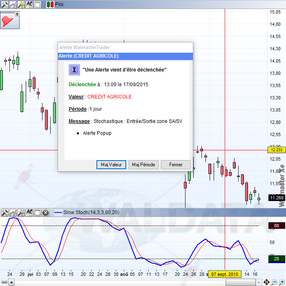Click the red CREDIT AGRICOLE value text
The image size is (286, 286).
coord(109,97)
